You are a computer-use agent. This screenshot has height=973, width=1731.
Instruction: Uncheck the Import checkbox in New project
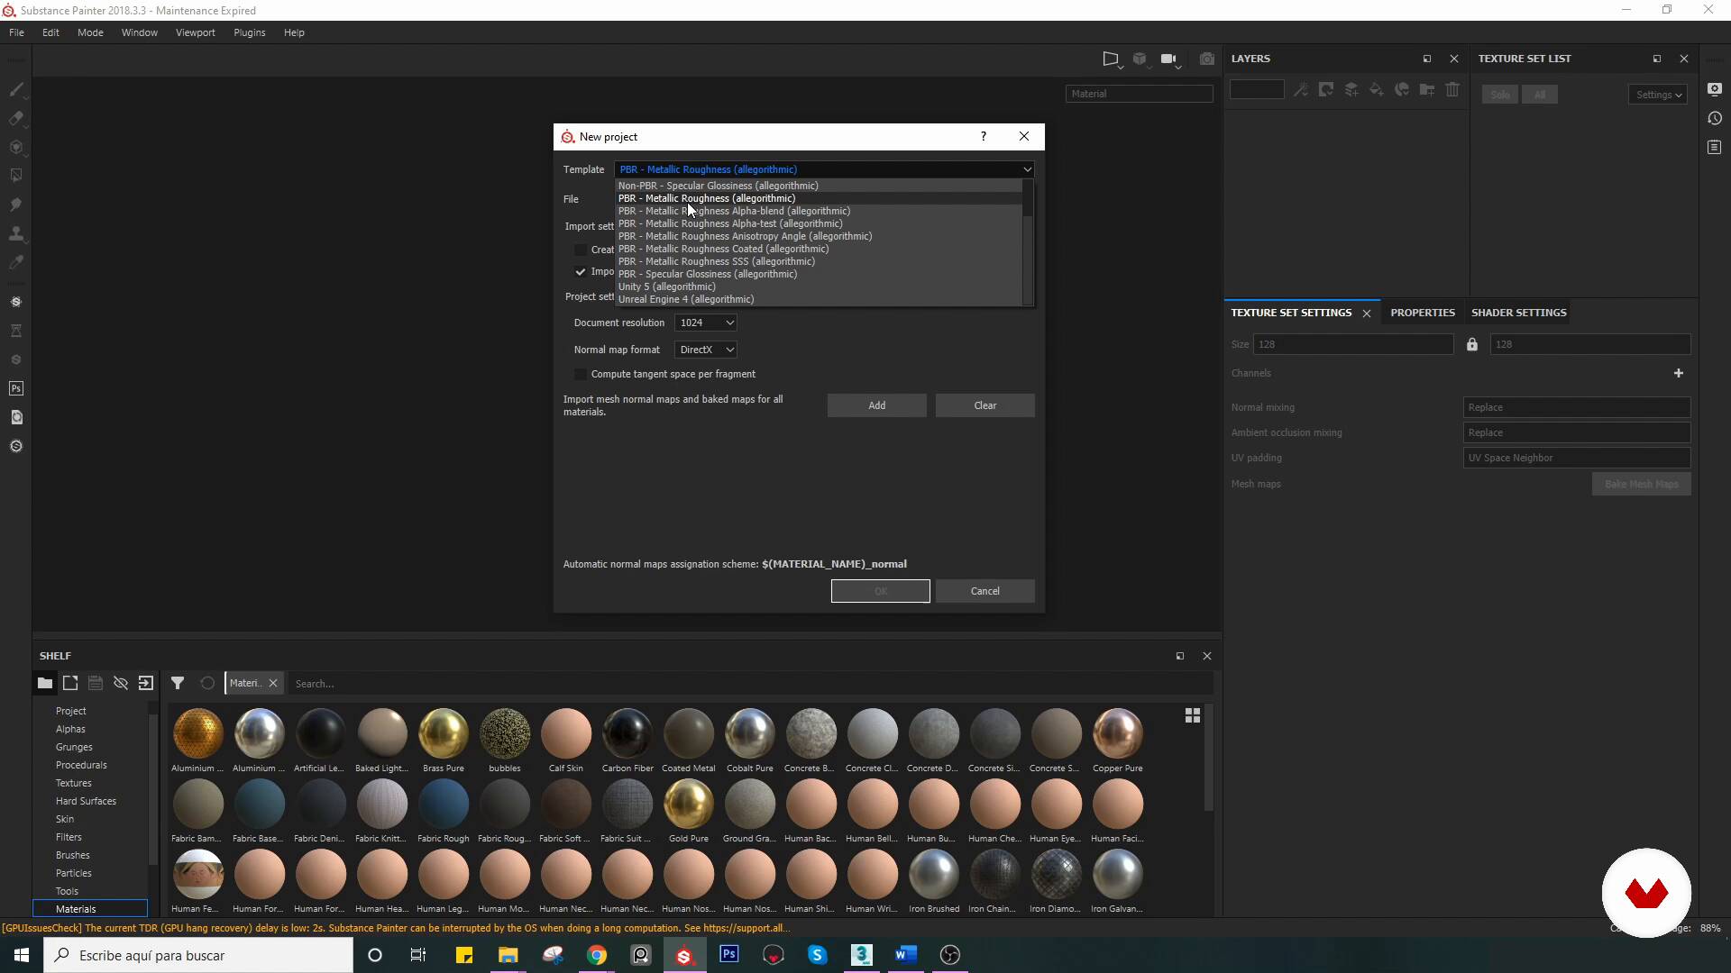tap(581, 271)
